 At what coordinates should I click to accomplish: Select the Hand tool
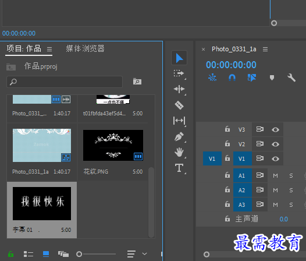179,152
